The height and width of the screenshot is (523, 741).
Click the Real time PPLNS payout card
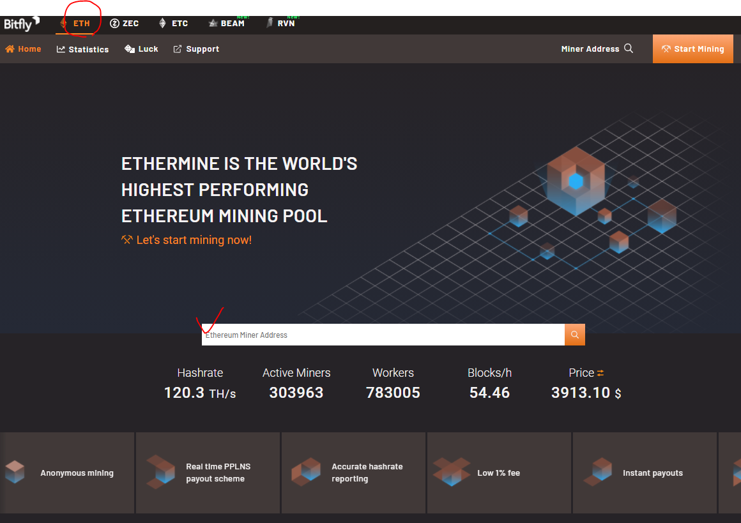point(208,473)
